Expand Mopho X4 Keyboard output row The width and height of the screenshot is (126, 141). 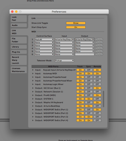(x=33, y=102)
